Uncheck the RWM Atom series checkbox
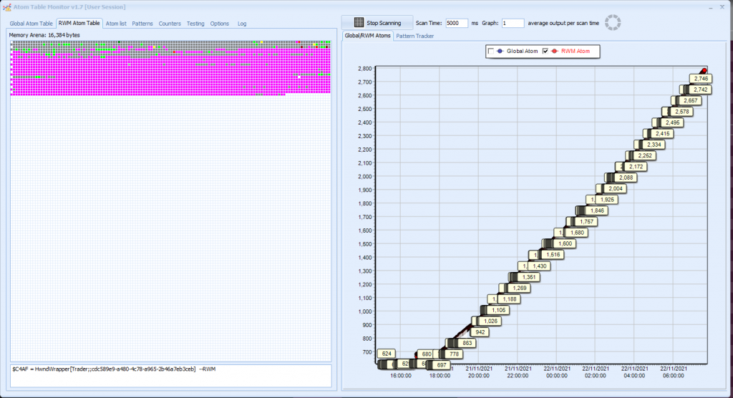The image size is (733, 398). coord(545,51)
